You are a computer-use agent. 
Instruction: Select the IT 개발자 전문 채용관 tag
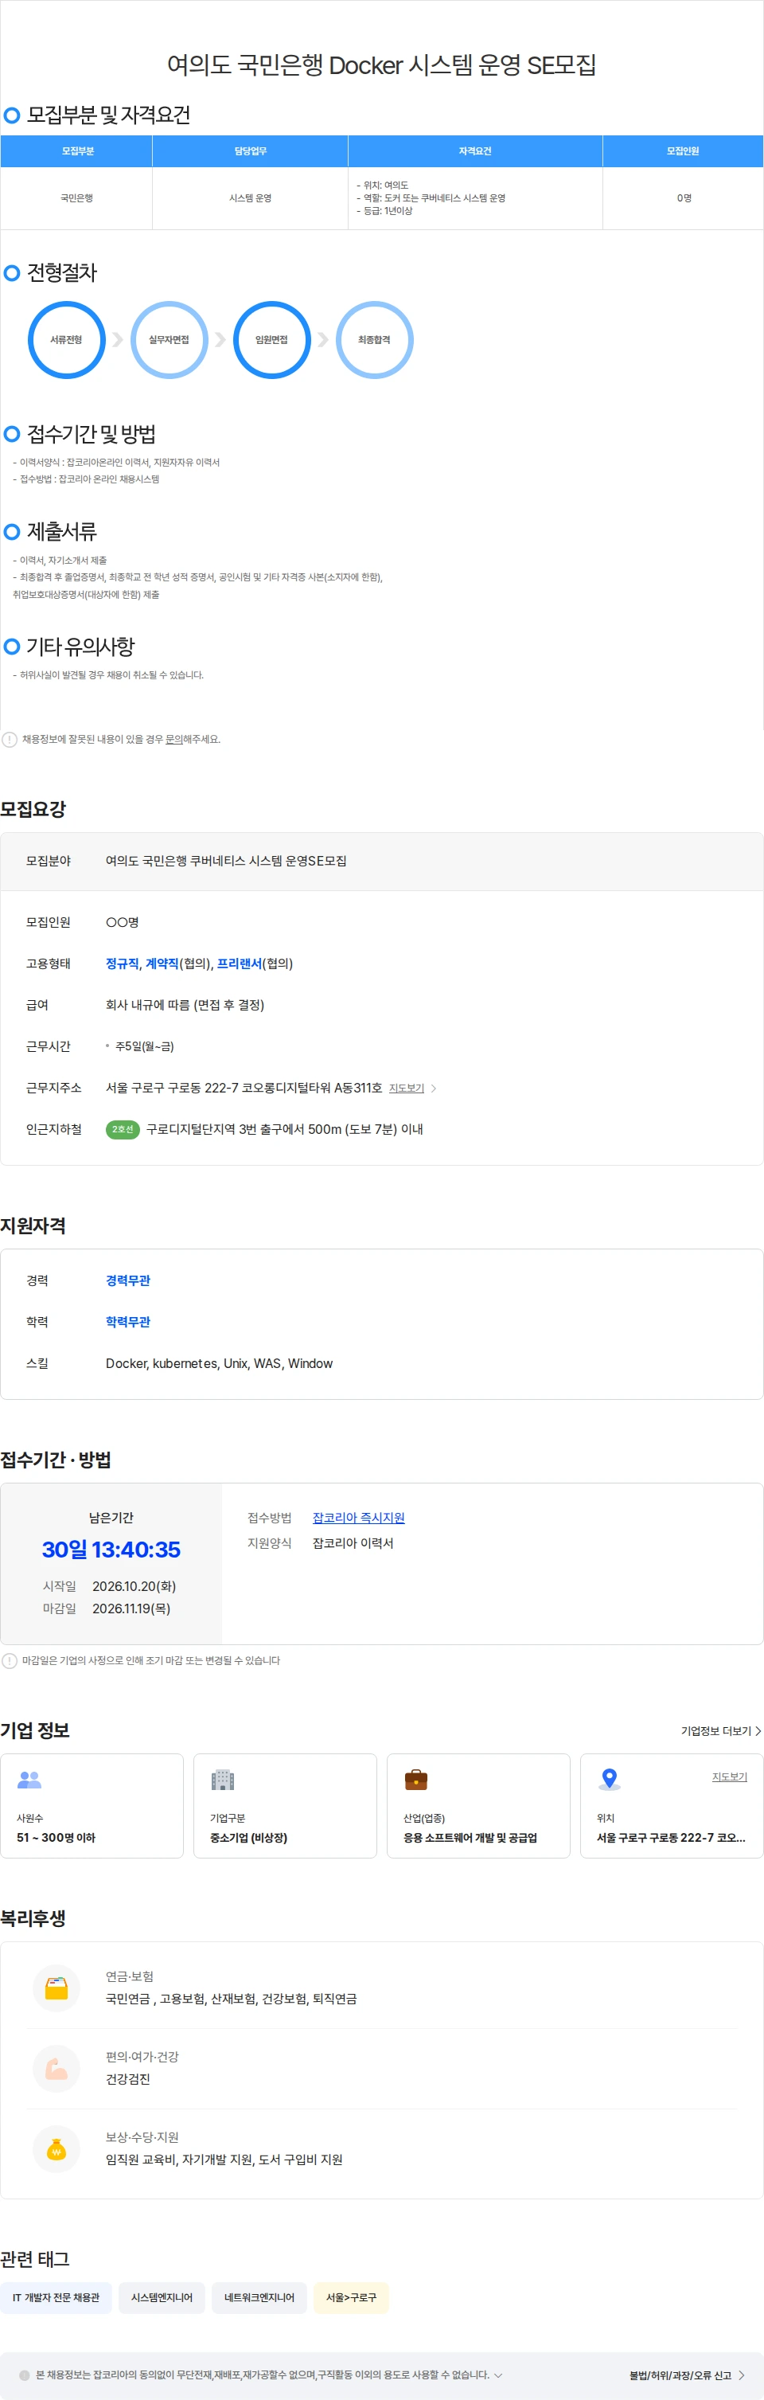point(56,2297)
